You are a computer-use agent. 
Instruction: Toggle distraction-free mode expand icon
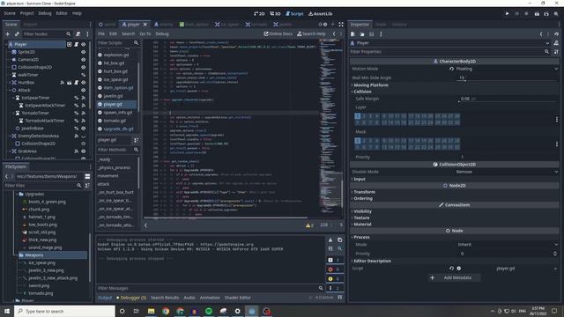341,25
